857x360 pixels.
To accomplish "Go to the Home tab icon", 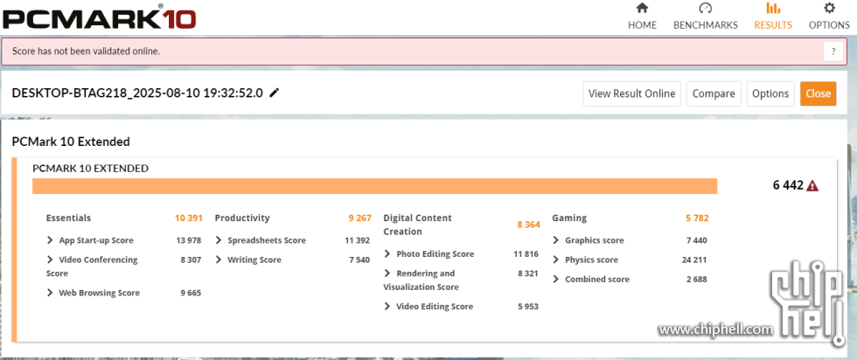I will tap(642, 8).
